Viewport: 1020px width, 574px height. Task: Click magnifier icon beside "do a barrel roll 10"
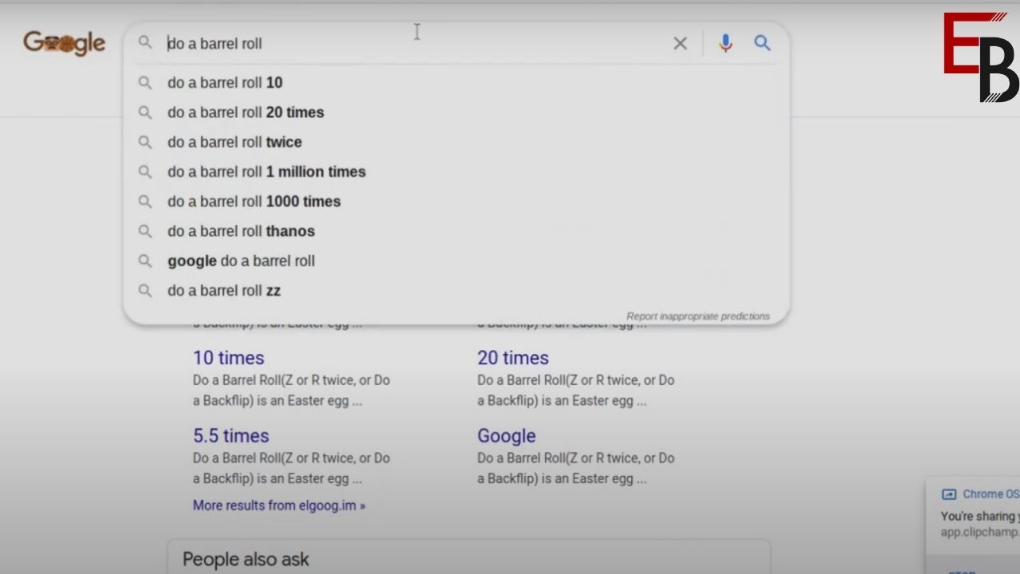tap(145, 82)
